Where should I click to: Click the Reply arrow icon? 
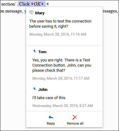(x=51, y=117)
